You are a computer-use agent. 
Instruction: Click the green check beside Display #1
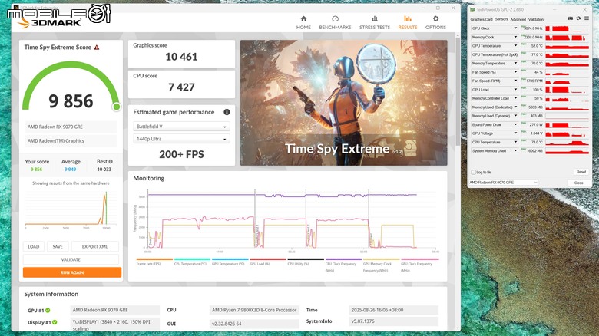click(x=55, y=322)
